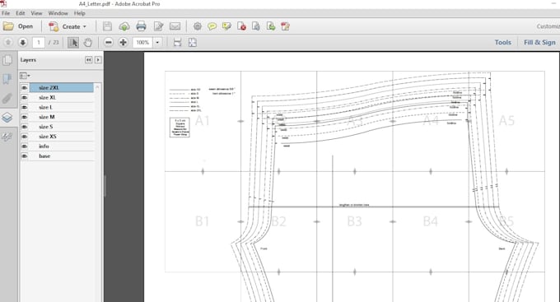Toggle visibility of size 2XL layer

(24, 87)
